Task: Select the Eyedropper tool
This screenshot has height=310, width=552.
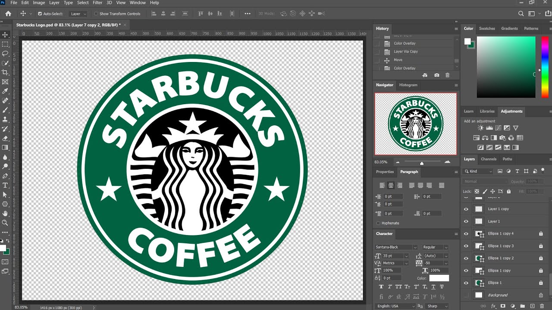Action: point(5,91)
